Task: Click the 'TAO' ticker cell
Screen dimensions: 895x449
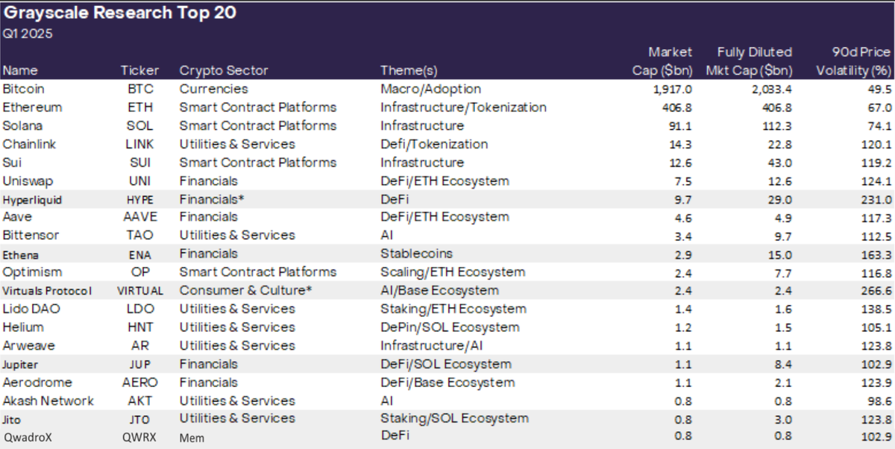Action: (x=140, y=235)
